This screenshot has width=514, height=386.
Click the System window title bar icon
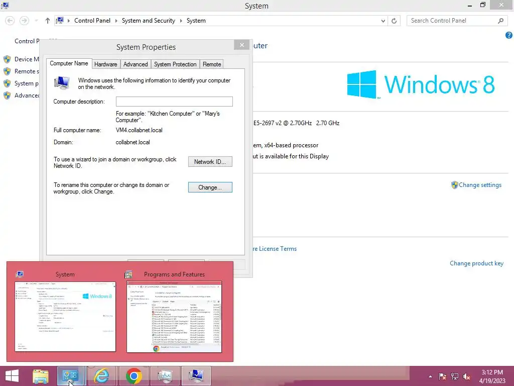tap(5, 5)
